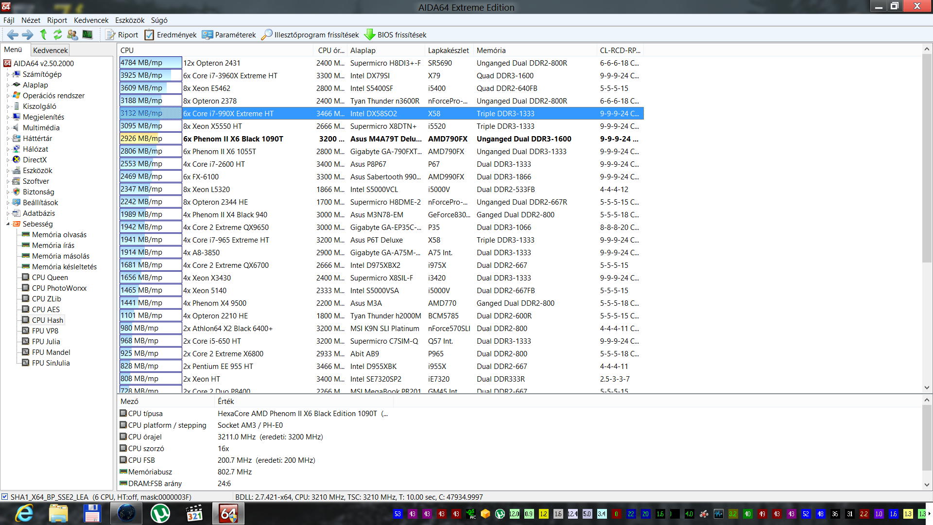Click the green monitor graph toolbar icon
This screenshot has width=933, height=525.
point(87,35)
